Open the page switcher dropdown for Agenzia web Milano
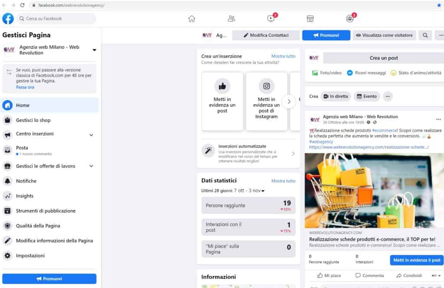The width and height of the screenshot is (444, 288). pos(94,50)
